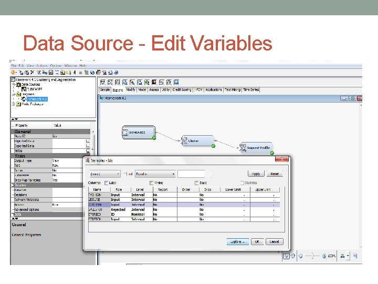The width and height of the screenshot is (378, 284).
Task: Open the 'Equal to' operator dropdown
Action: (155, 174)
